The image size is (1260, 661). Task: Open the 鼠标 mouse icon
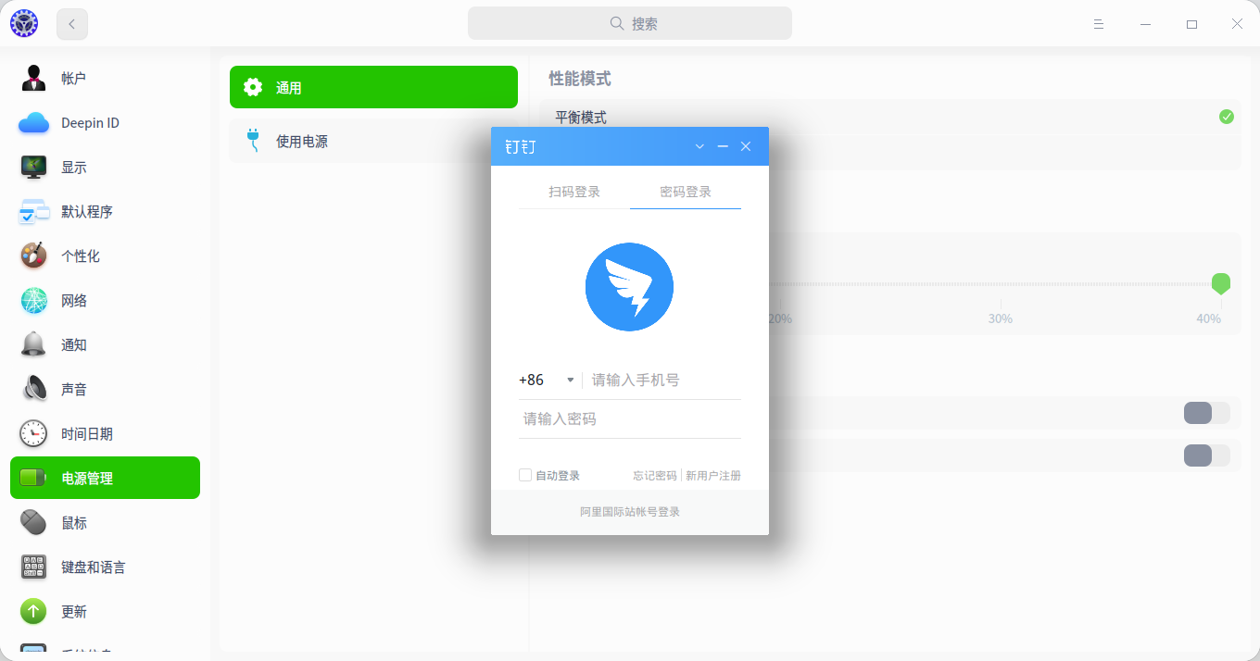coord(34,523)
